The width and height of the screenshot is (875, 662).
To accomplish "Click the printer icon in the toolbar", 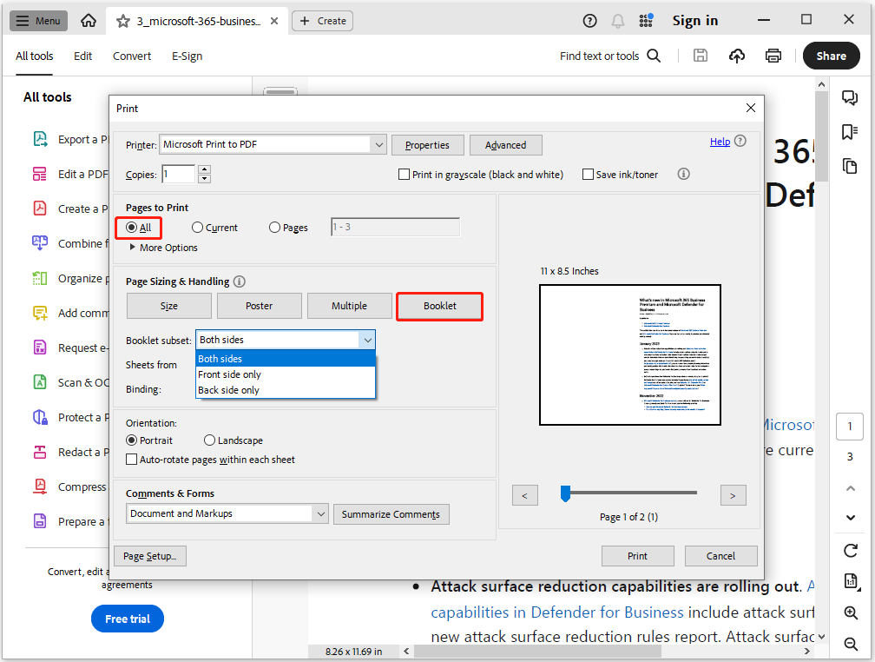I will pos(773,56).
